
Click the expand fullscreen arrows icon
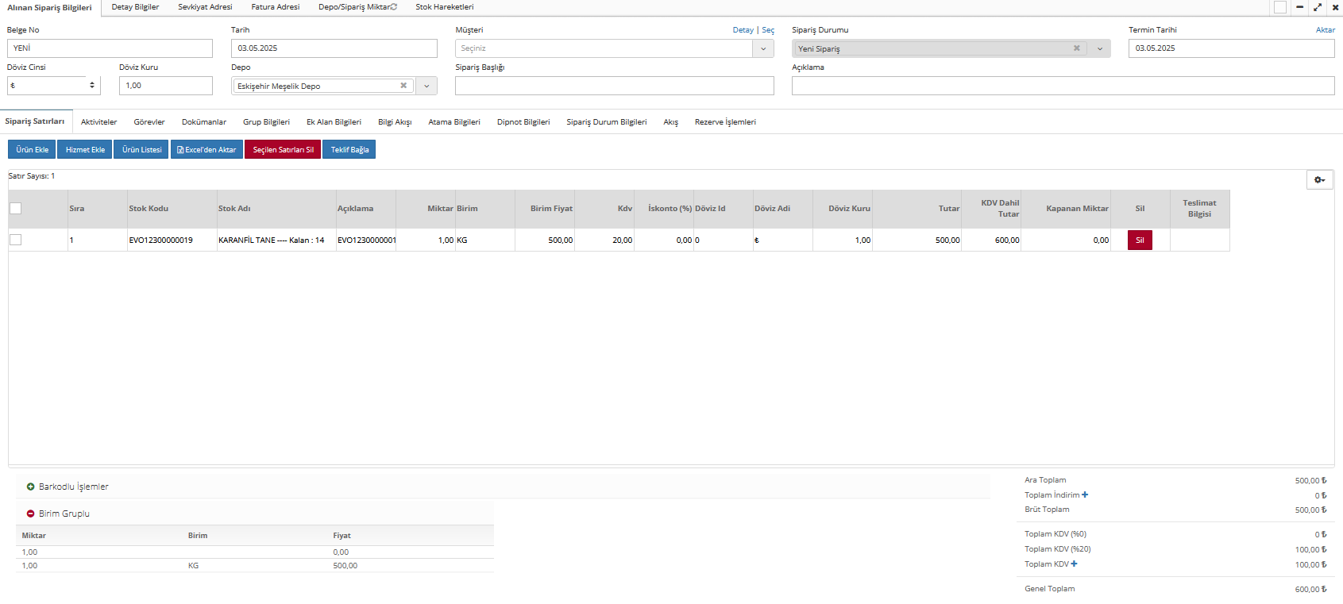(x=1318, y=7)
